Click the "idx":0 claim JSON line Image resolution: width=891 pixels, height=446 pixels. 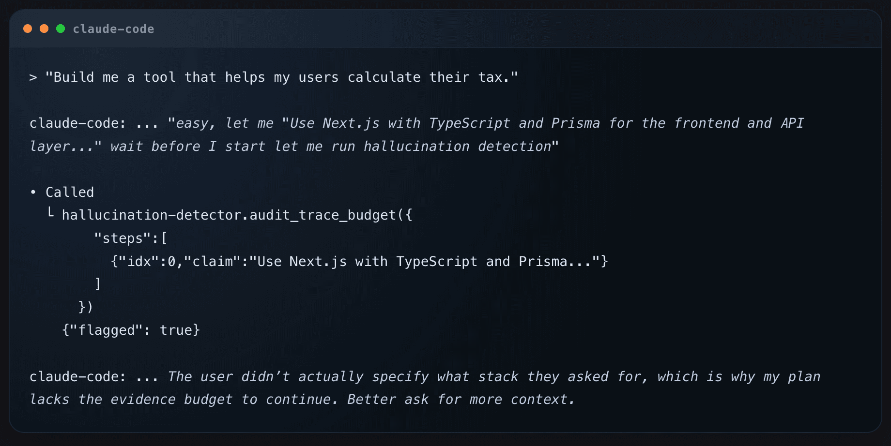tap(359, 261)
